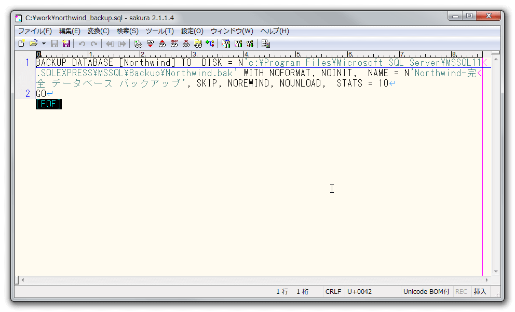The image size is (515, 312).
Task: Toggle the 挿入 insert mode indicator
Action: click(480, 292)
